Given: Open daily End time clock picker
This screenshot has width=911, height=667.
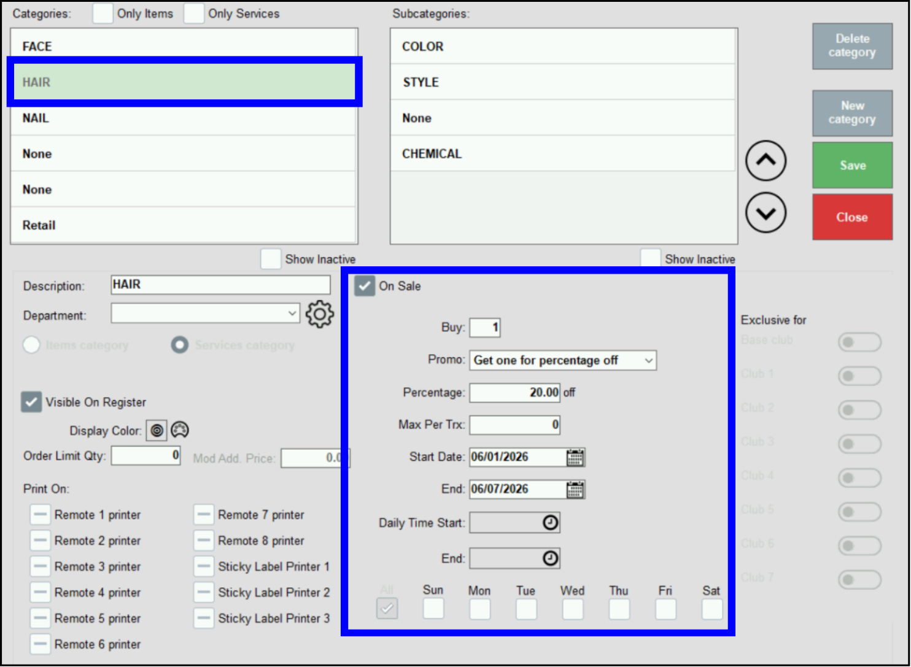Looking at the screenshot, I should (x=551, y=558).
